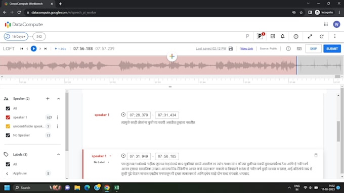Play the segment starting 07:31.949
Image resolution: width=344 pixels, height=193 pixels.
tap(123, 156)
